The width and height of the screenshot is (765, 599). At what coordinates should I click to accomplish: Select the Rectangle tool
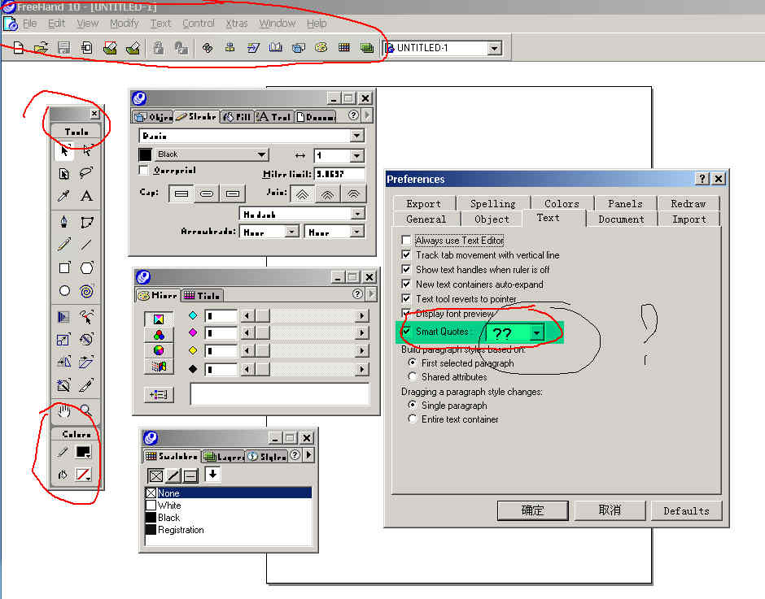[x=64, y=267]
